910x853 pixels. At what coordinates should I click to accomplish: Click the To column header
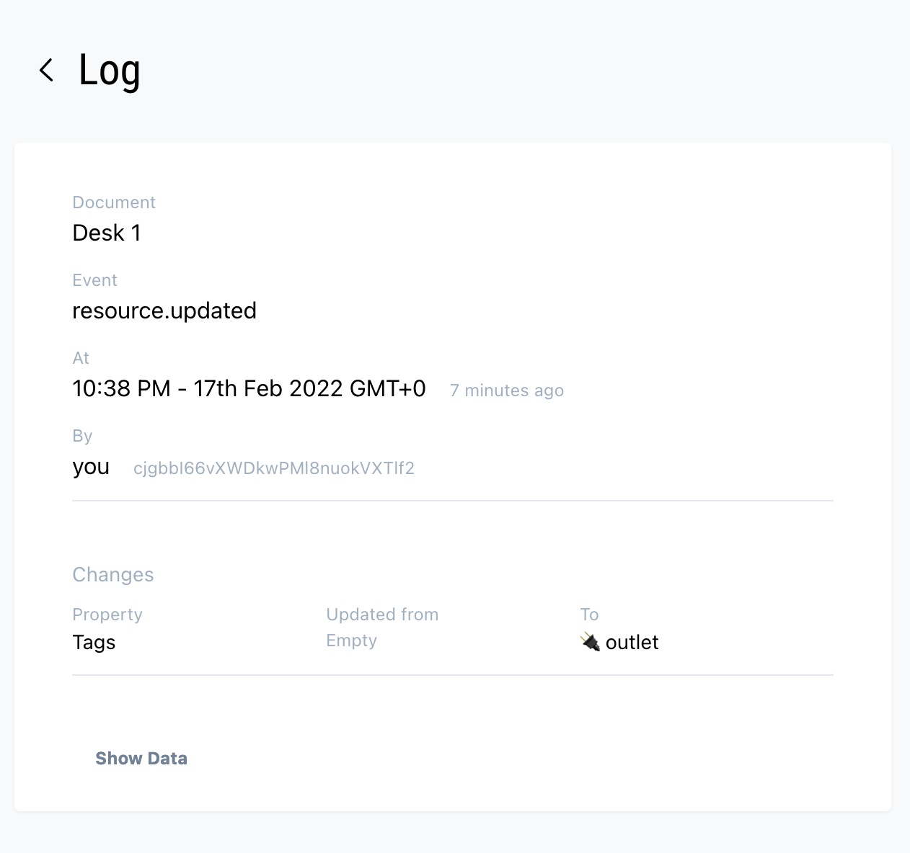(x=589, y=615)
